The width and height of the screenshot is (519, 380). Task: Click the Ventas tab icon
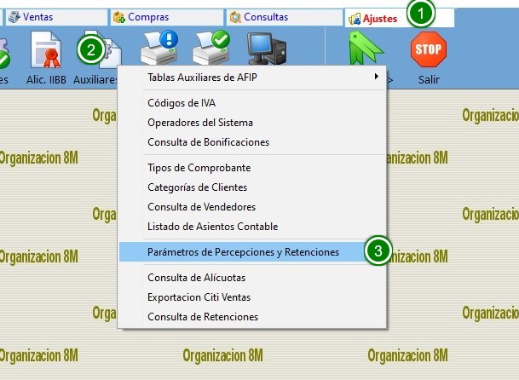coord(14,17)
